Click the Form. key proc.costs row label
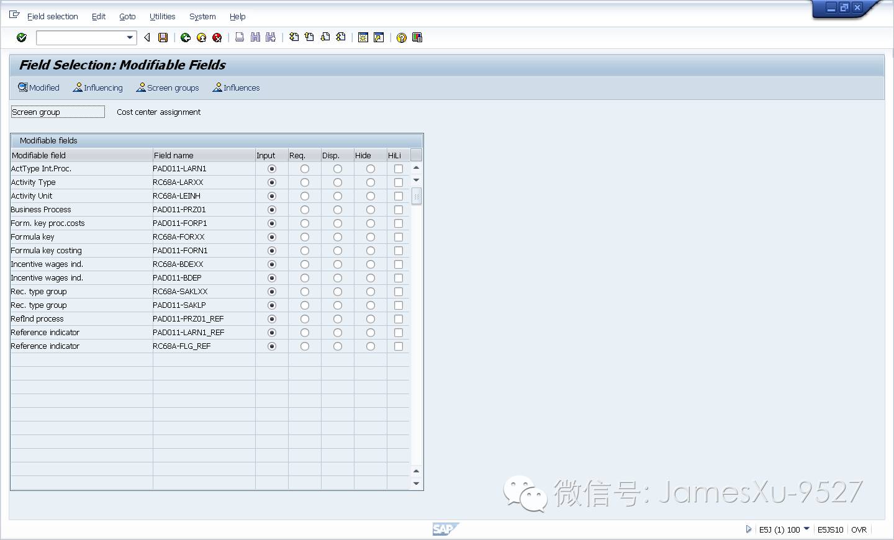Image resolution: width=894 pixels, height=540 pixels. tap(48, 223)
